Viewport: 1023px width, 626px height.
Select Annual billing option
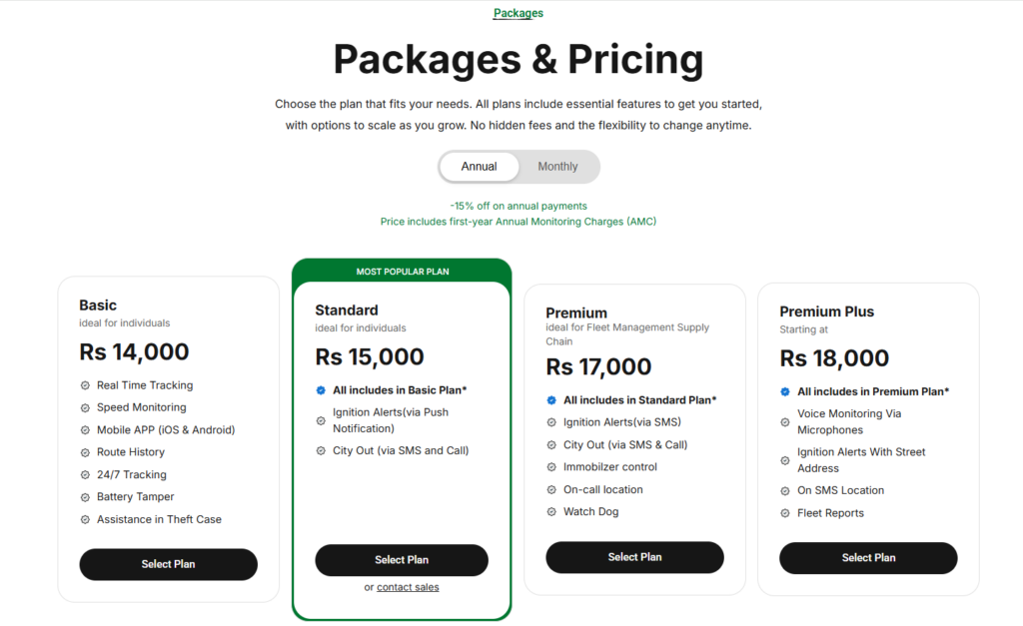click(x=479, y=167)
